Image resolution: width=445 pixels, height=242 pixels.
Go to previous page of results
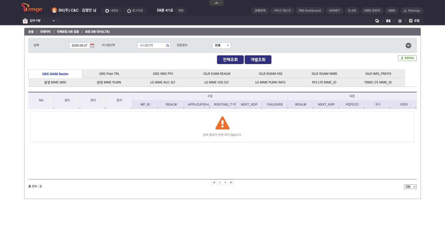(x=220, y=182)
